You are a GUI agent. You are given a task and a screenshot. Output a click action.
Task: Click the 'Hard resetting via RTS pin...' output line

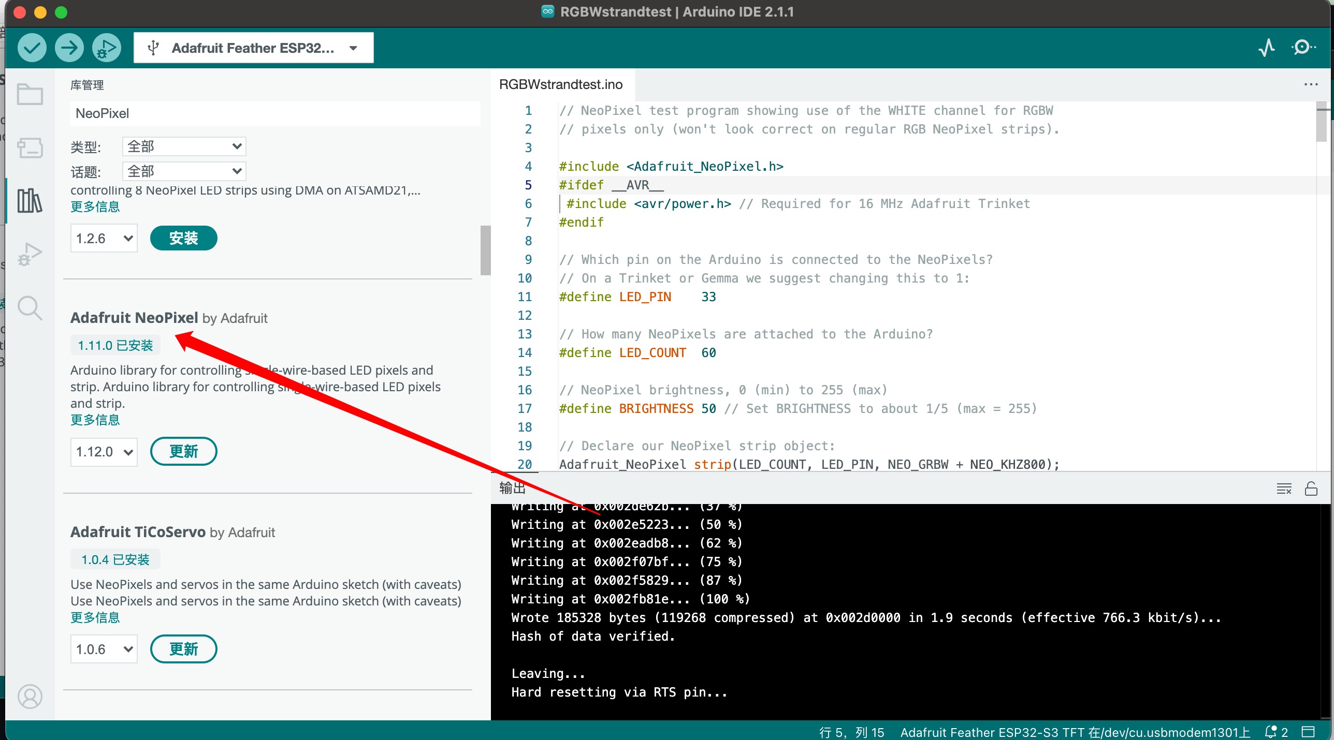point(619,692)
